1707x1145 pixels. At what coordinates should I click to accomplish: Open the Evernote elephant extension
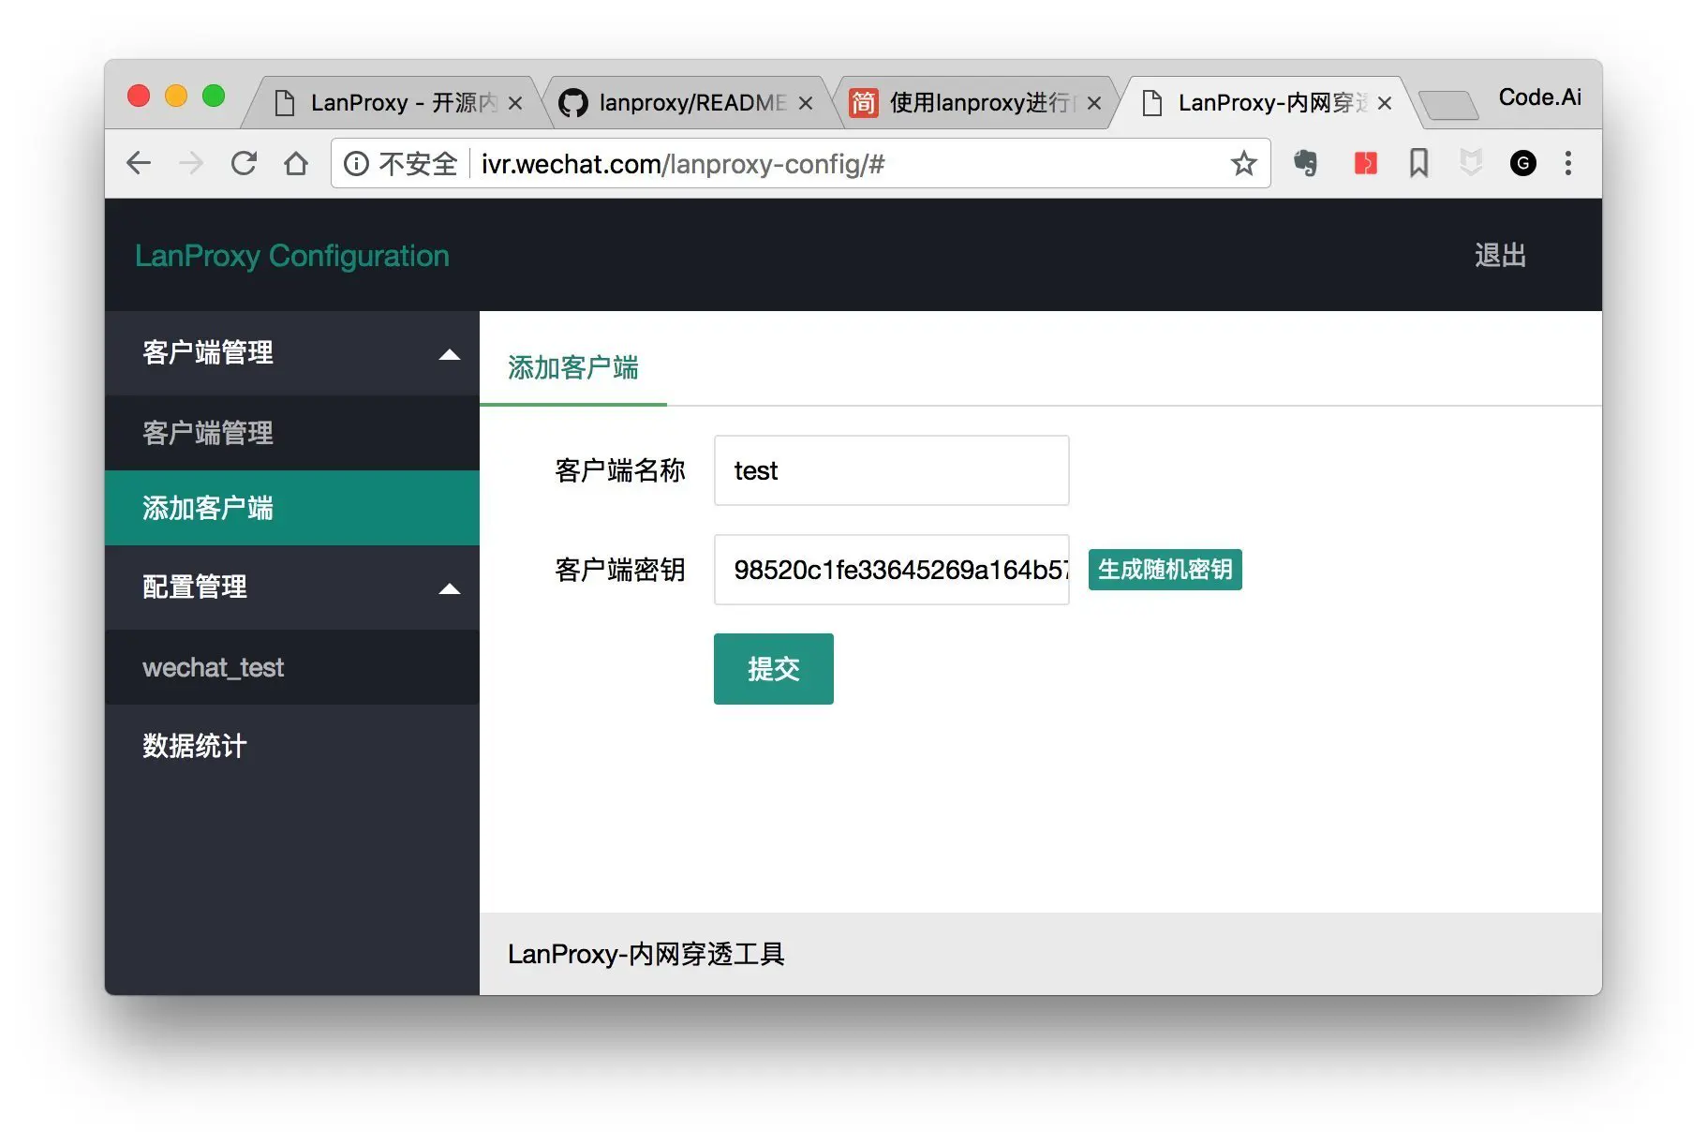click(1305, 164)
